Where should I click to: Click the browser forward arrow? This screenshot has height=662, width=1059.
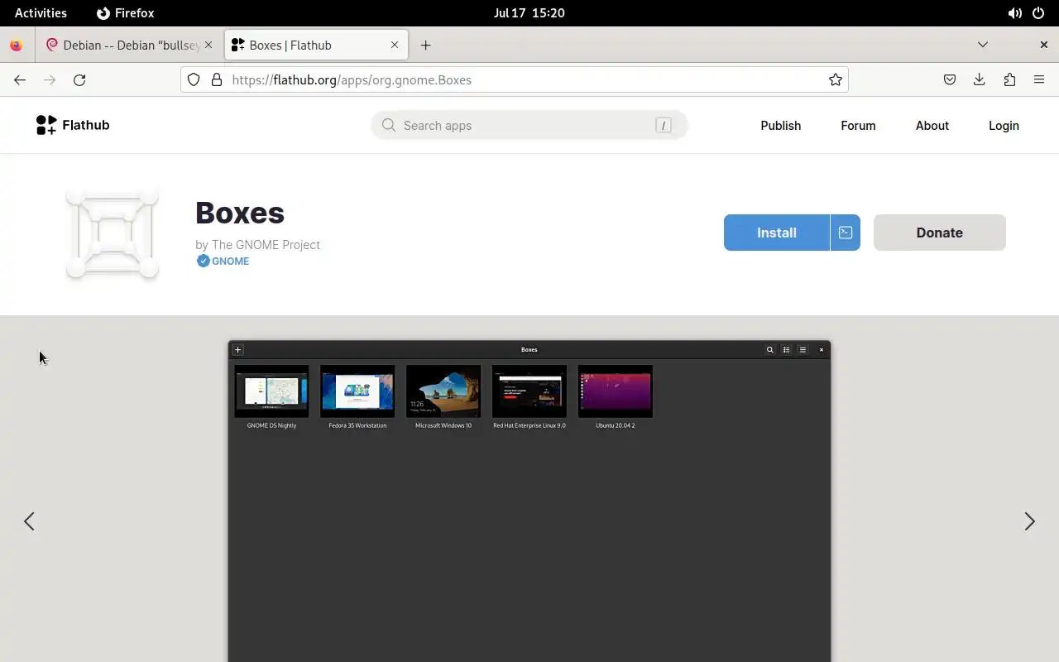(50, 79)
